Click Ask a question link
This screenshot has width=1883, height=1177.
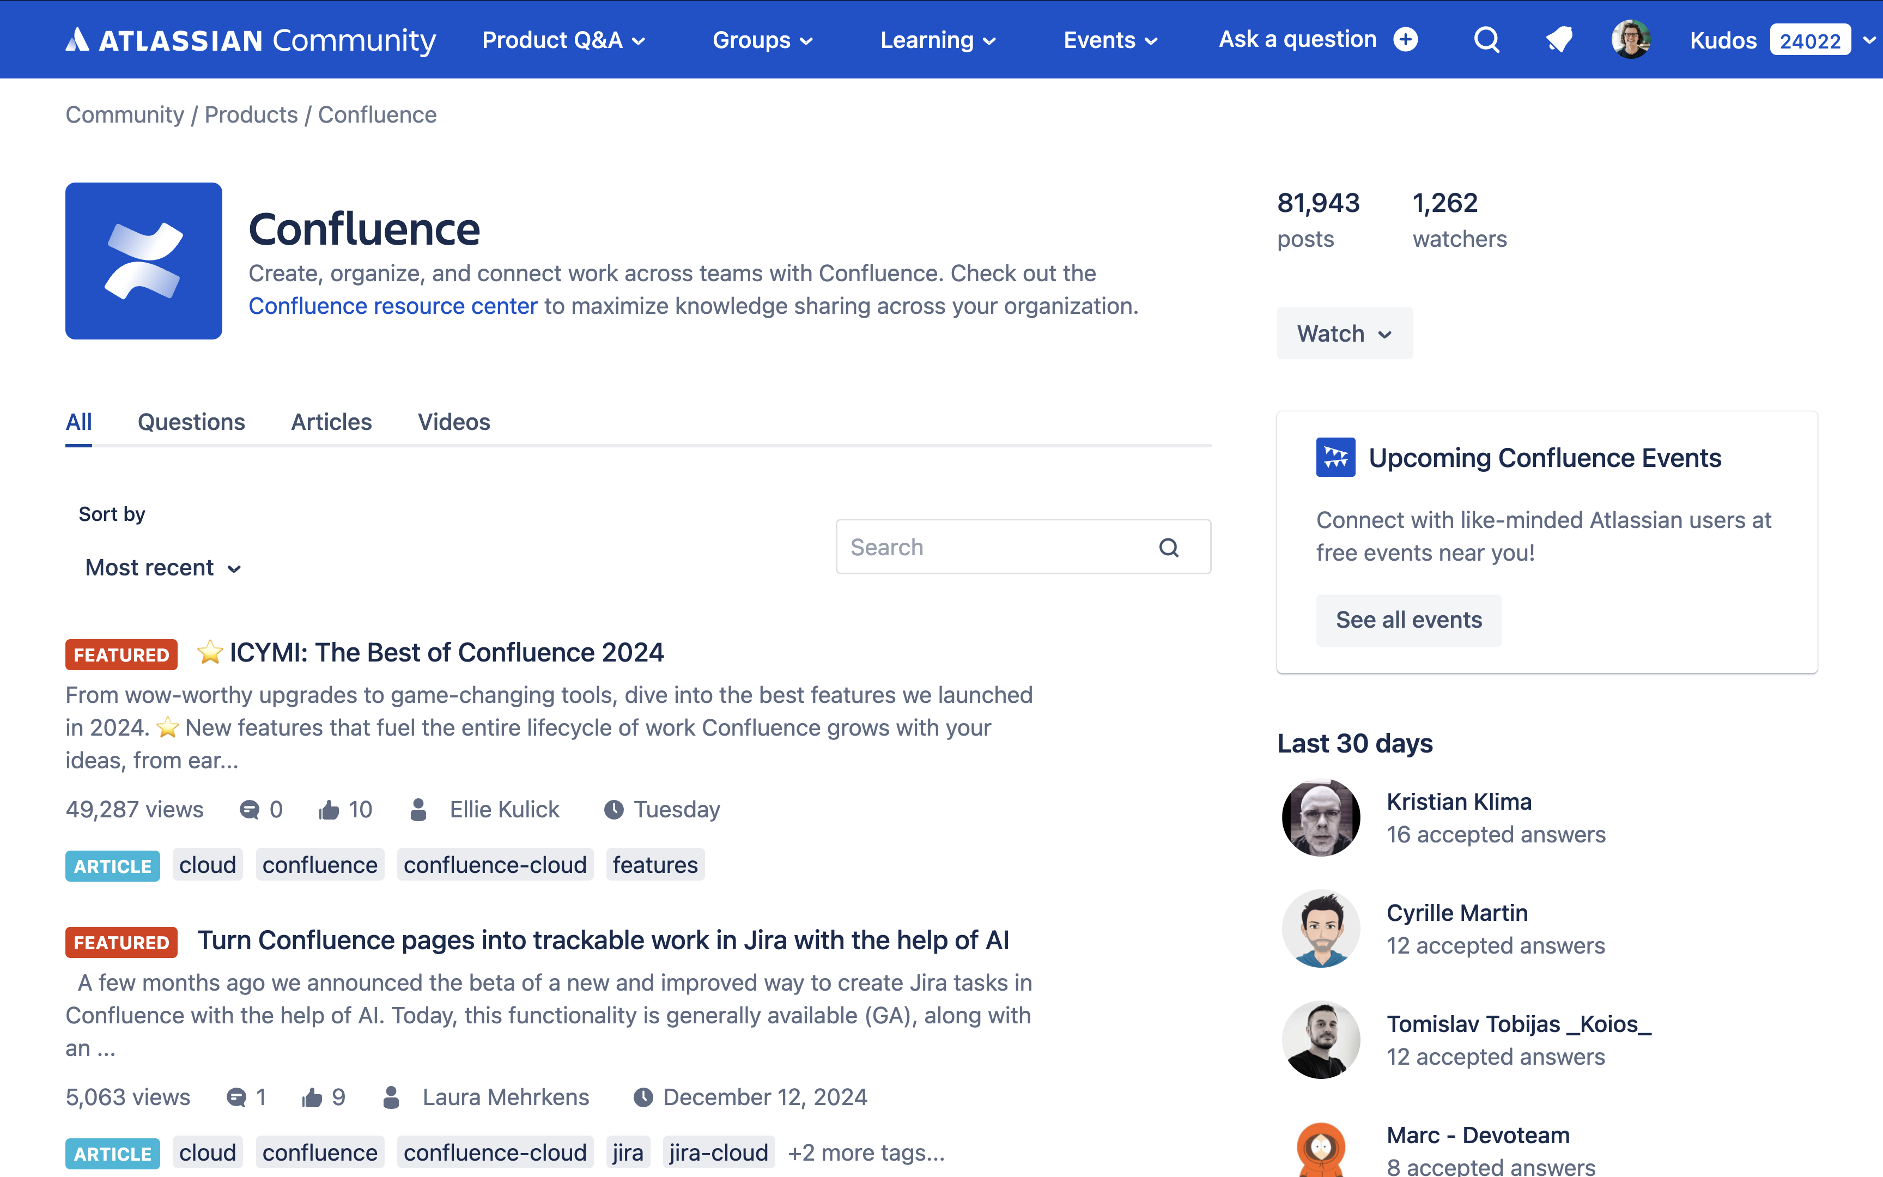click(1297, 40)
